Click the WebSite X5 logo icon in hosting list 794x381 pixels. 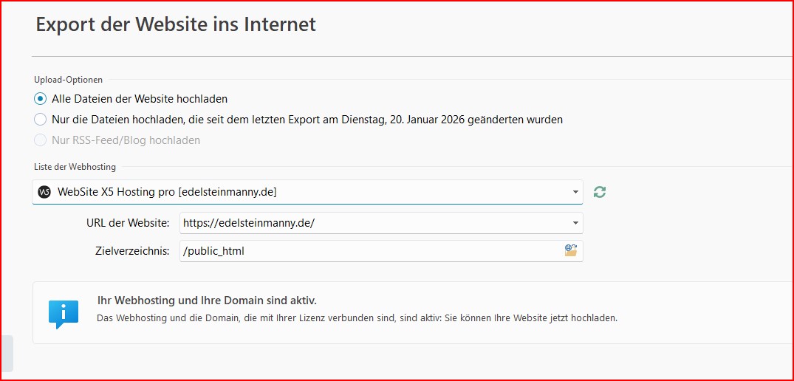(45, 192)
